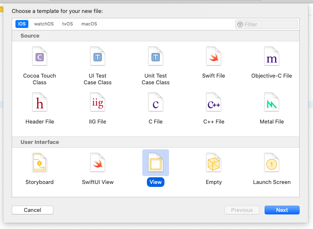This screenshot has height=229, width=313.
Task: Select the Swift File template icon
Action: (214, 56)
